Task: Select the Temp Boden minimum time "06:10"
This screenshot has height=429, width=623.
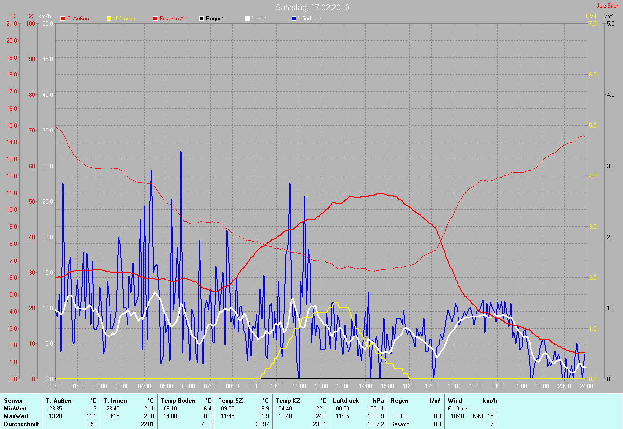Action: [170, 409]
